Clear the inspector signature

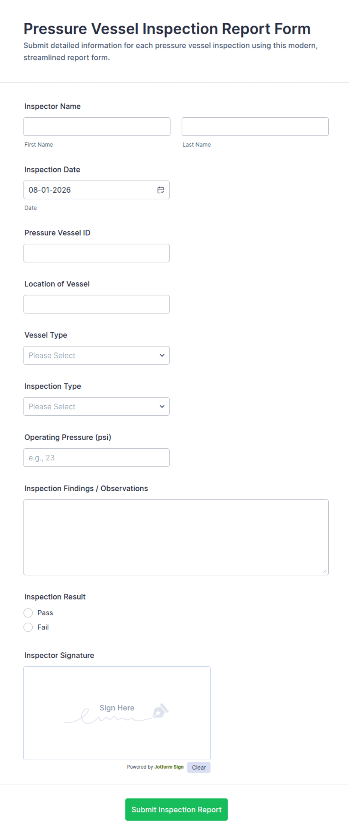point(199,767)
